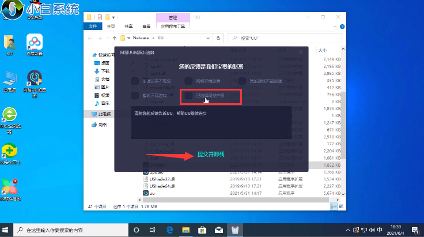Refresh the UU folder view

click(x=218, y=38)
